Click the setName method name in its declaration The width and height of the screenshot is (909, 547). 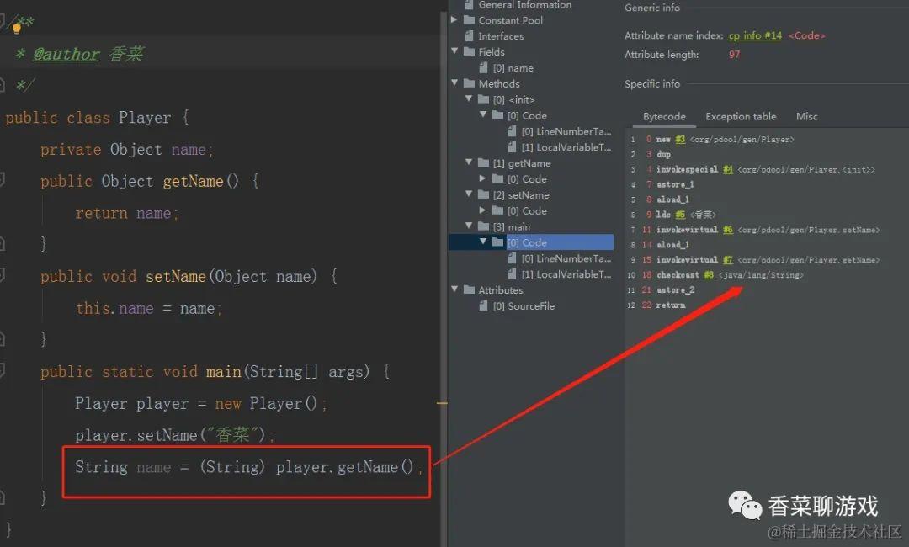(x=176, y=276)
